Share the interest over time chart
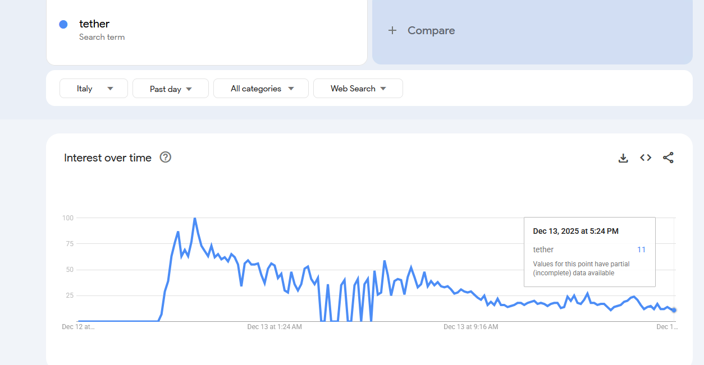Screen dimensions: 704x365 [668, 158]
